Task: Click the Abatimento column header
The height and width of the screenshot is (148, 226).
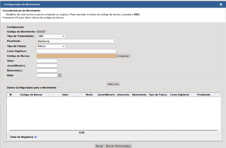Action: [139, 95]
